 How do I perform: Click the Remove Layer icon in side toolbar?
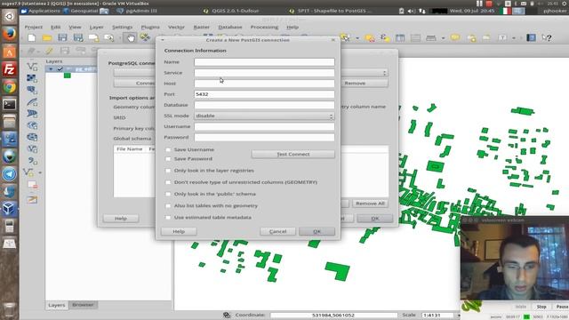pos(32,185)
